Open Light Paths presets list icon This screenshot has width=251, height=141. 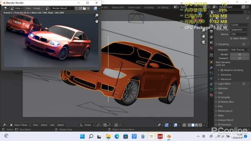[244, 84]
